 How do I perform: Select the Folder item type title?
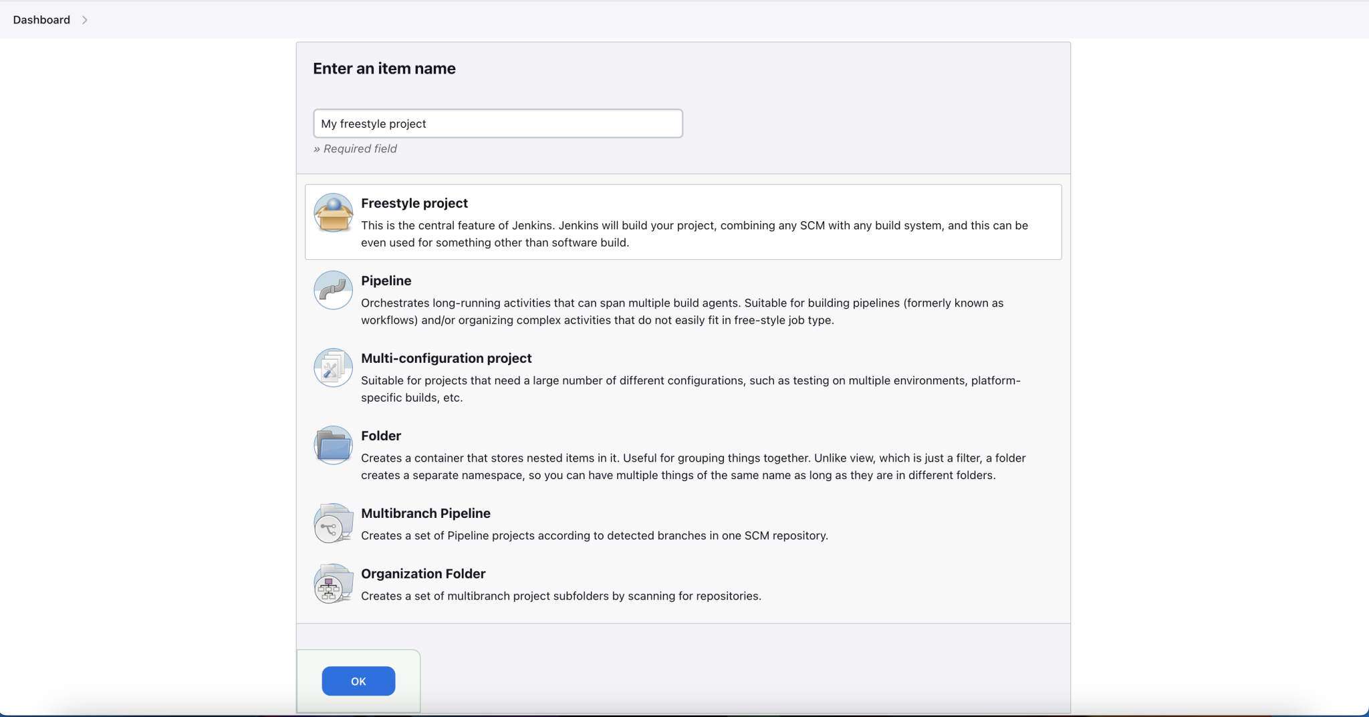(381, 436)
